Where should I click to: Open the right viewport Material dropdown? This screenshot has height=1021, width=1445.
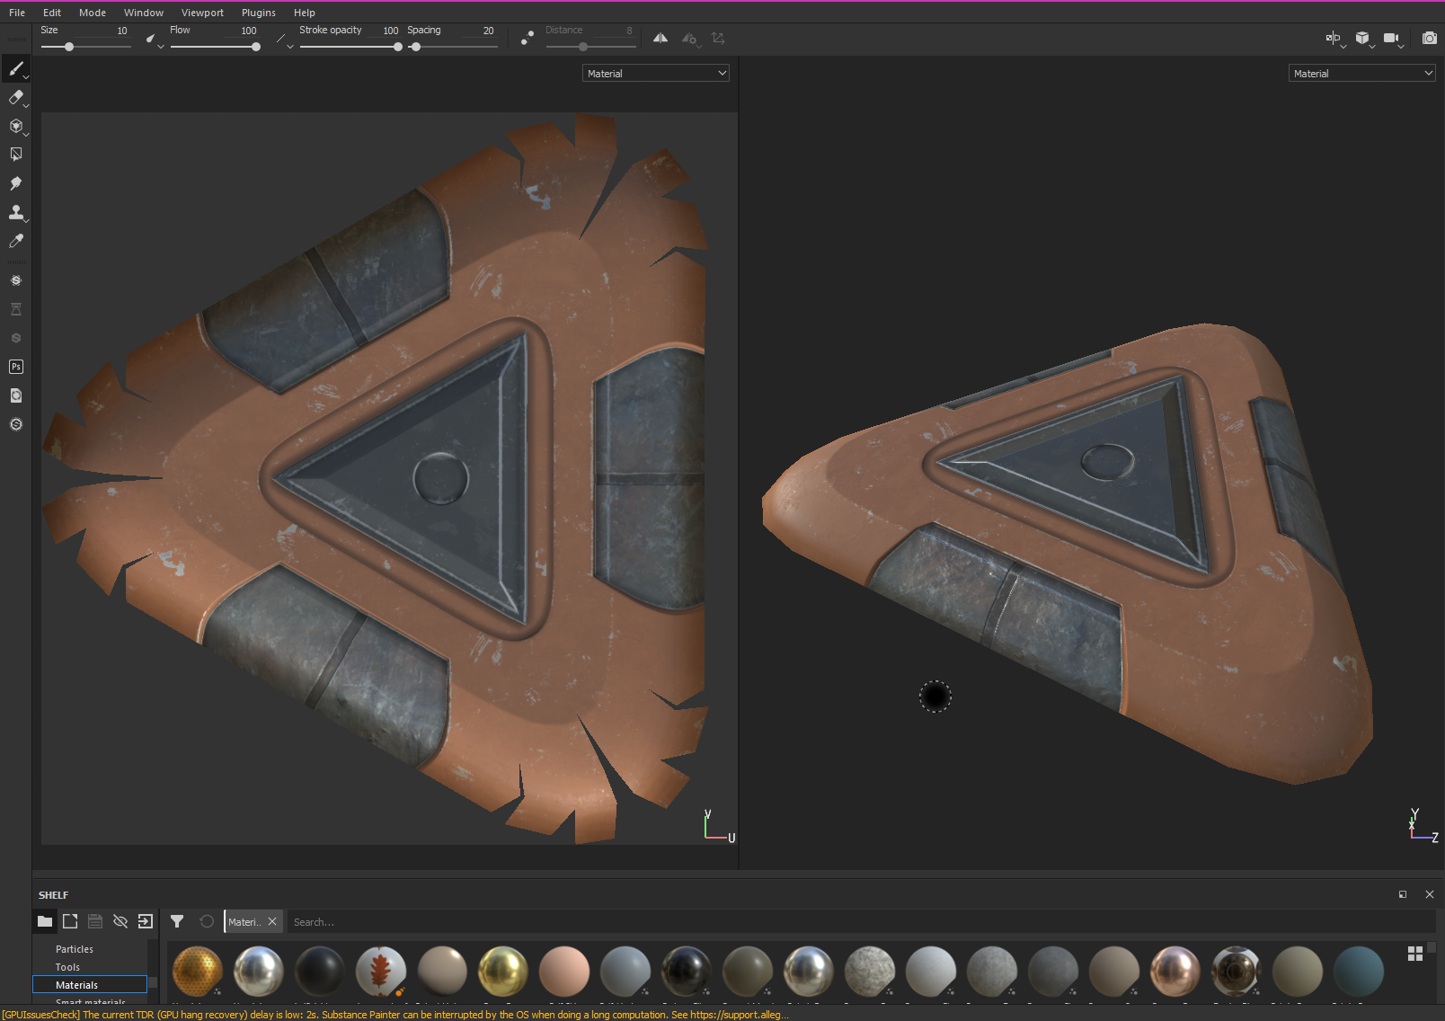tap(1362, 74)
